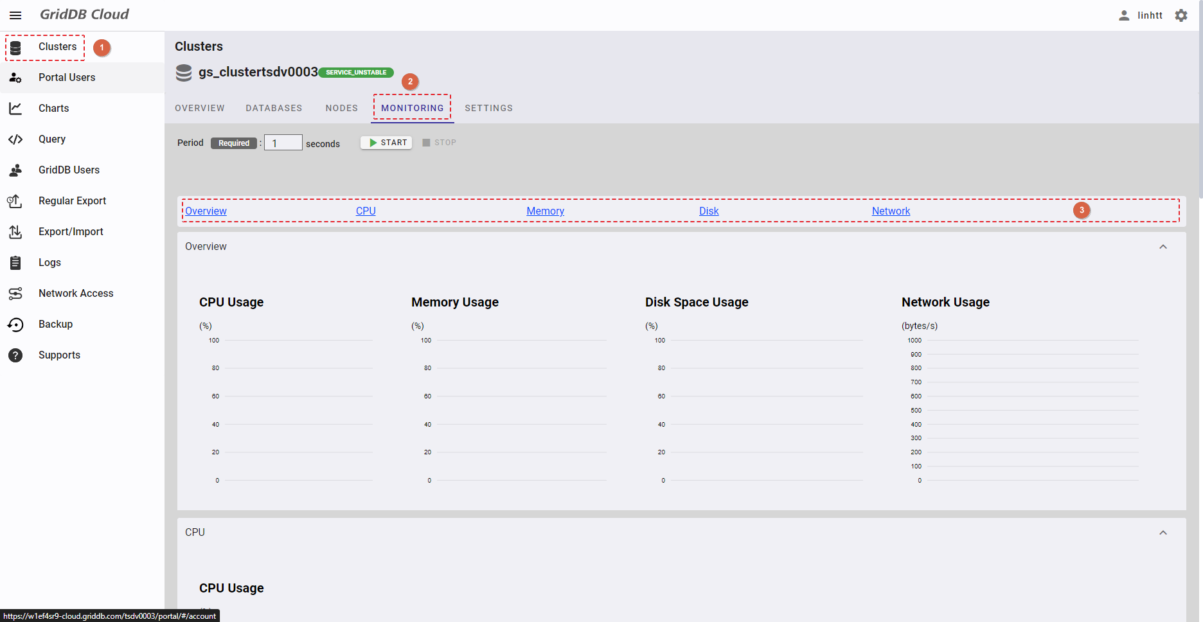Image resolution: width=1203 pixels, height=622 pixels.
Task: Click the SERVICE_UNSTABLE status badge
Action: [356, 73]
